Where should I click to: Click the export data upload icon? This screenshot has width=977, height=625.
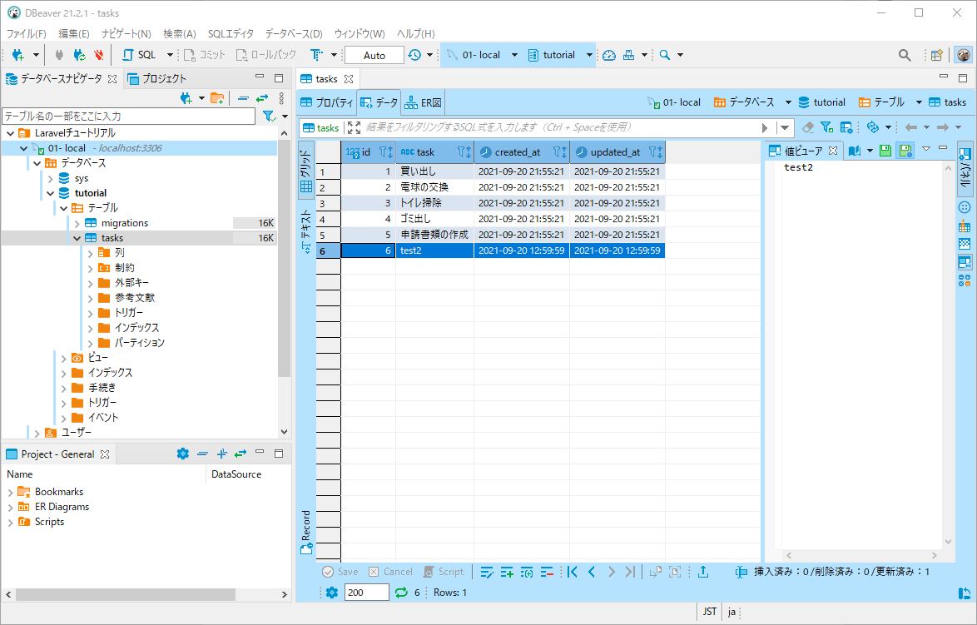(703, 572)
